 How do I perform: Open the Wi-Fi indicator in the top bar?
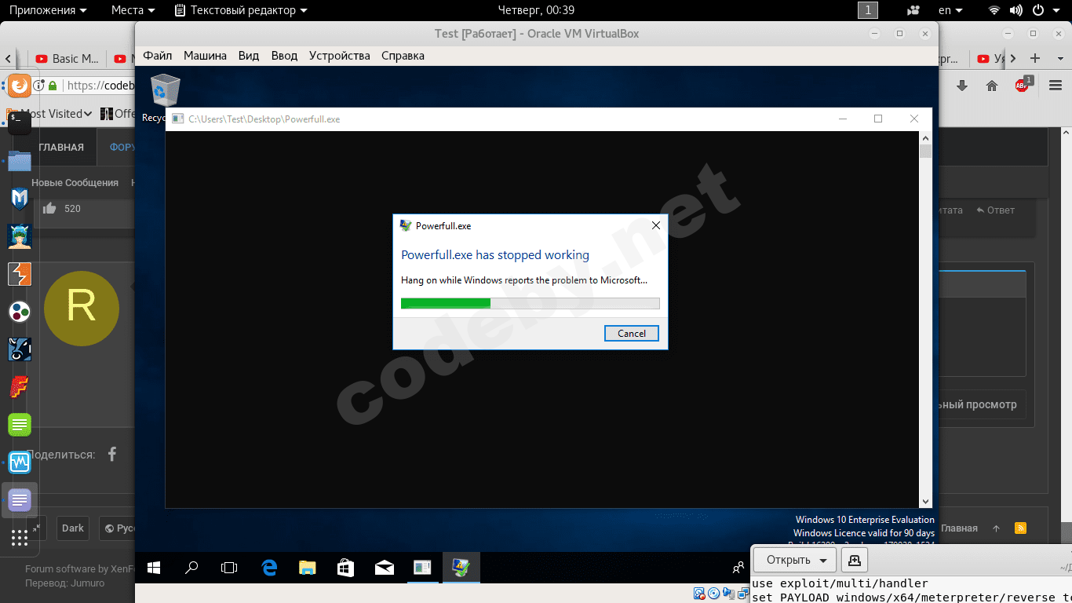[x=994, y=10]
